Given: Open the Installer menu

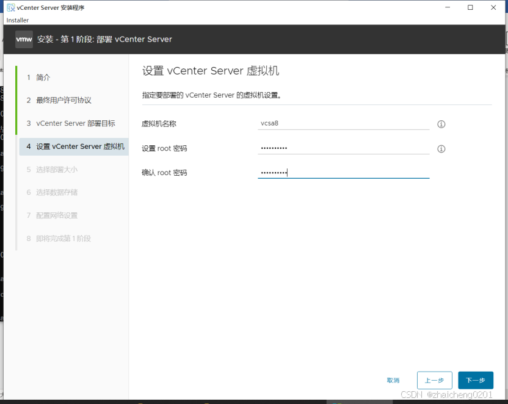Looking at the screenshot, I should pyautogui.click(x=18, y=20).
